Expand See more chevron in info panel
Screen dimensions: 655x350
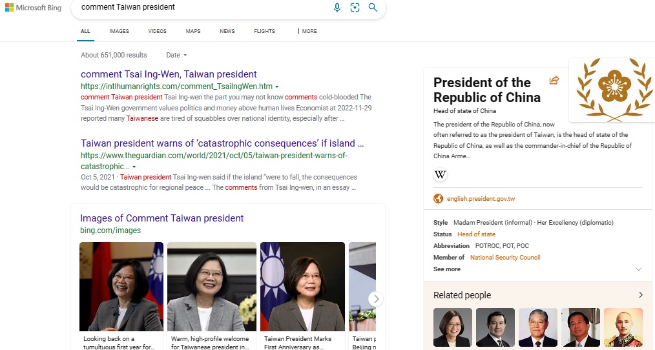[639, 269]
